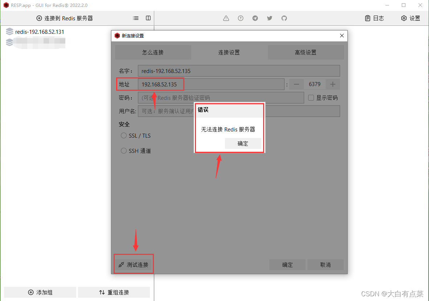Click 添加组 at the bottom left
429x301 pixels.
coord(40,292)
